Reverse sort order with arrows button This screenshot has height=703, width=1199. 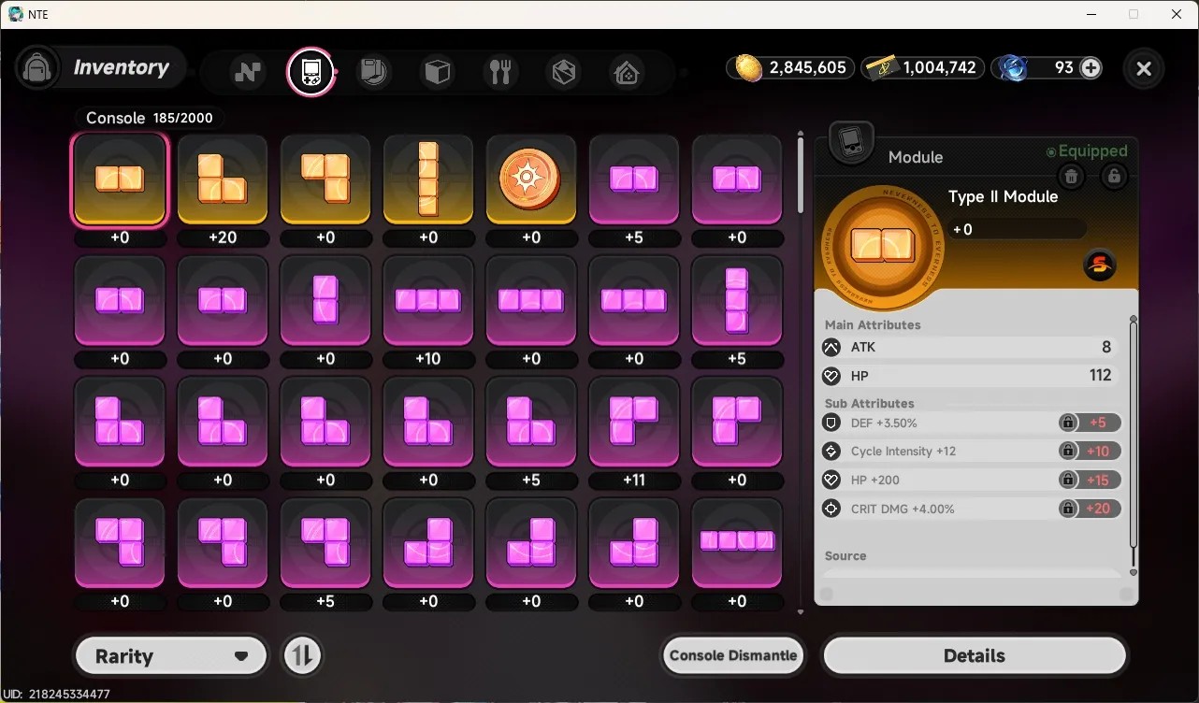tap(302, 655)
